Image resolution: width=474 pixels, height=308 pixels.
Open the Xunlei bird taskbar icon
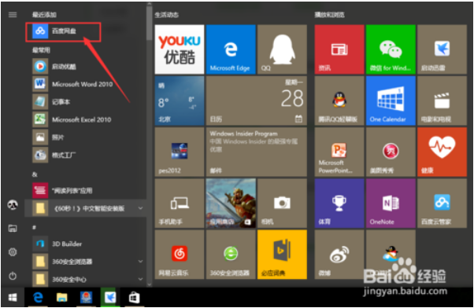110,298
